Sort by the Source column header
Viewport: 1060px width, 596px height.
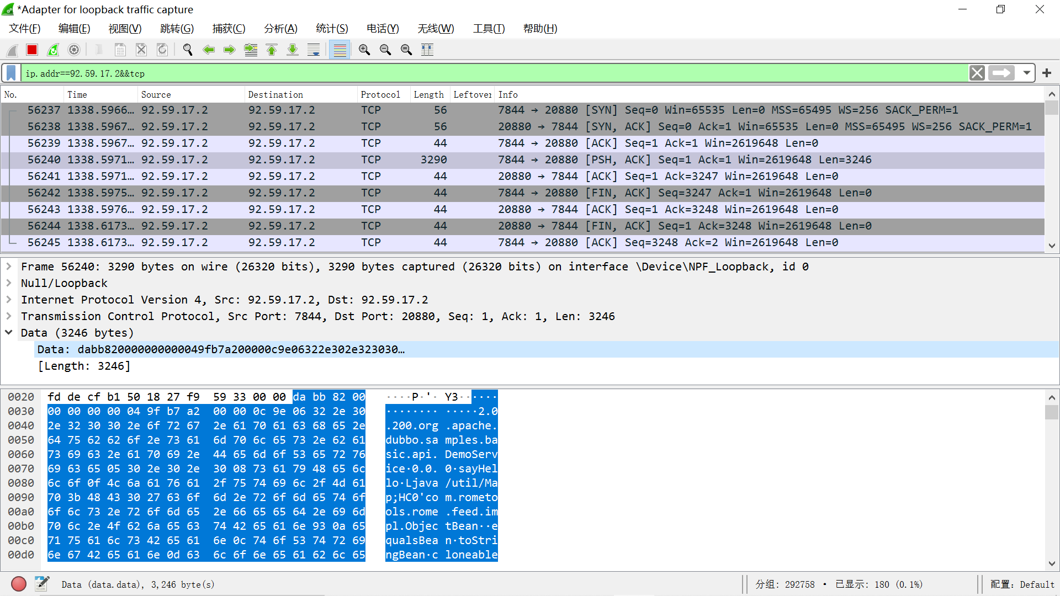[192, 95]
